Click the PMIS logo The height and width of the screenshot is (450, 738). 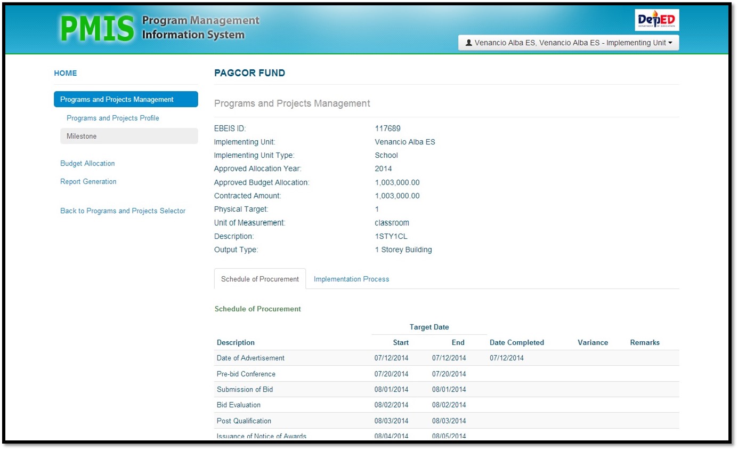tap(97, 29)
